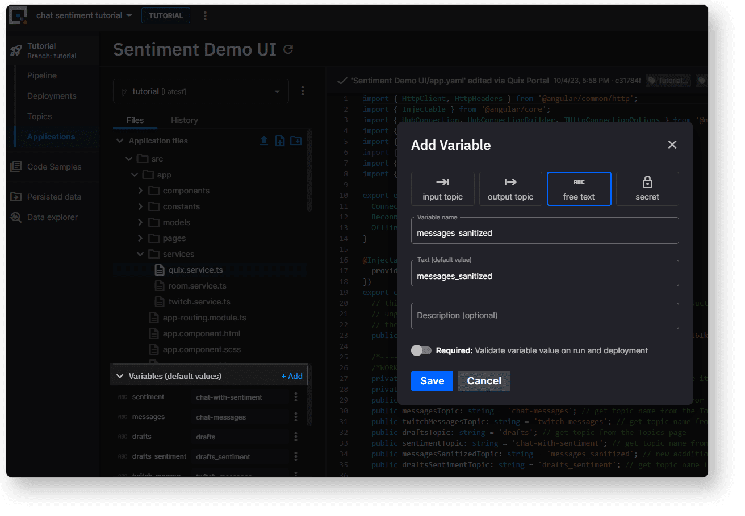Screen dimensions: 745x516
Task: Switch to the History tab
Action: pos(185,120)
